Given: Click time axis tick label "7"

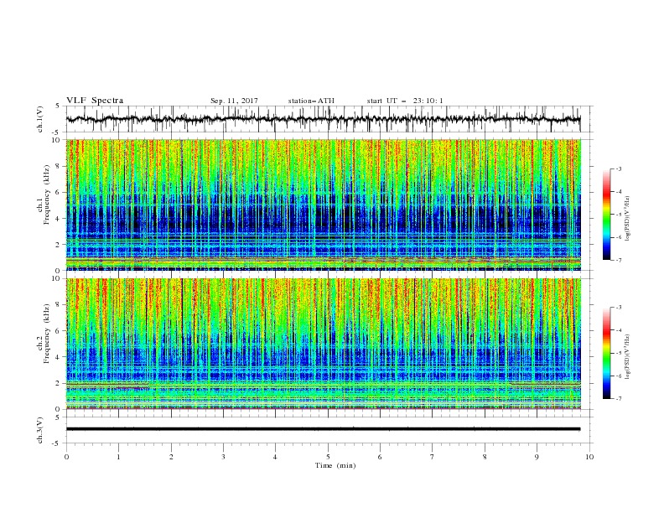Looking at the screenshot, I should click(x=432, y=457).
